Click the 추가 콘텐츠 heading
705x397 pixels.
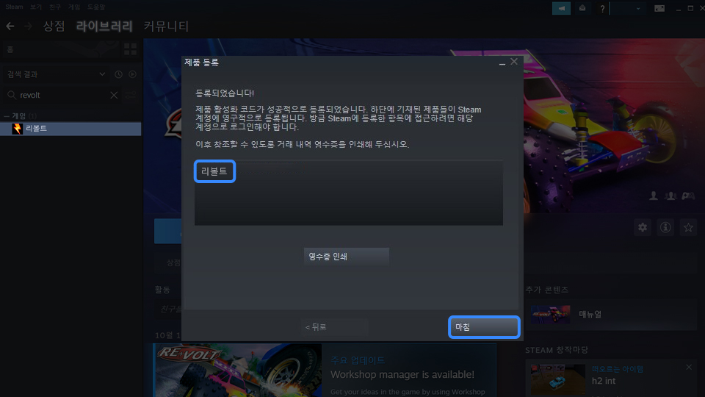point(546,290)
